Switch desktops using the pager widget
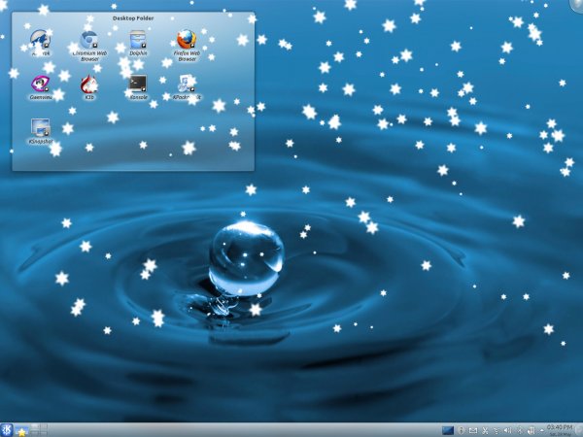The image size is (583, 437). click(x=39, y=430)
